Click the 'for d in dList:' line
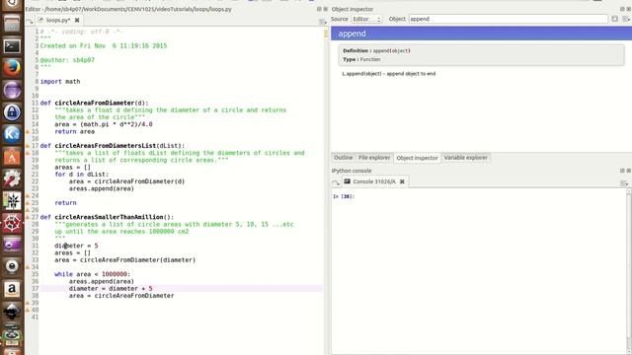Screen dimensions: 632x355 pos(81,175)
